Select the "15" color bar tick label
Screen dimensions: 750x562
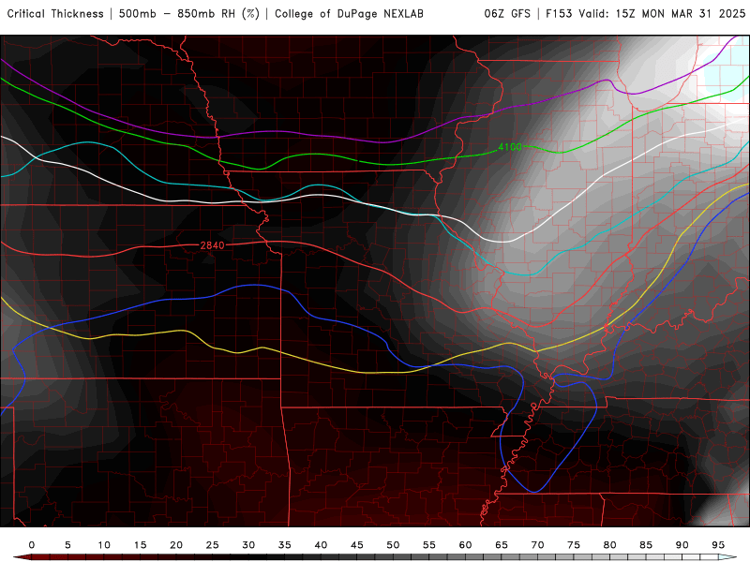[x=140, y=545]
